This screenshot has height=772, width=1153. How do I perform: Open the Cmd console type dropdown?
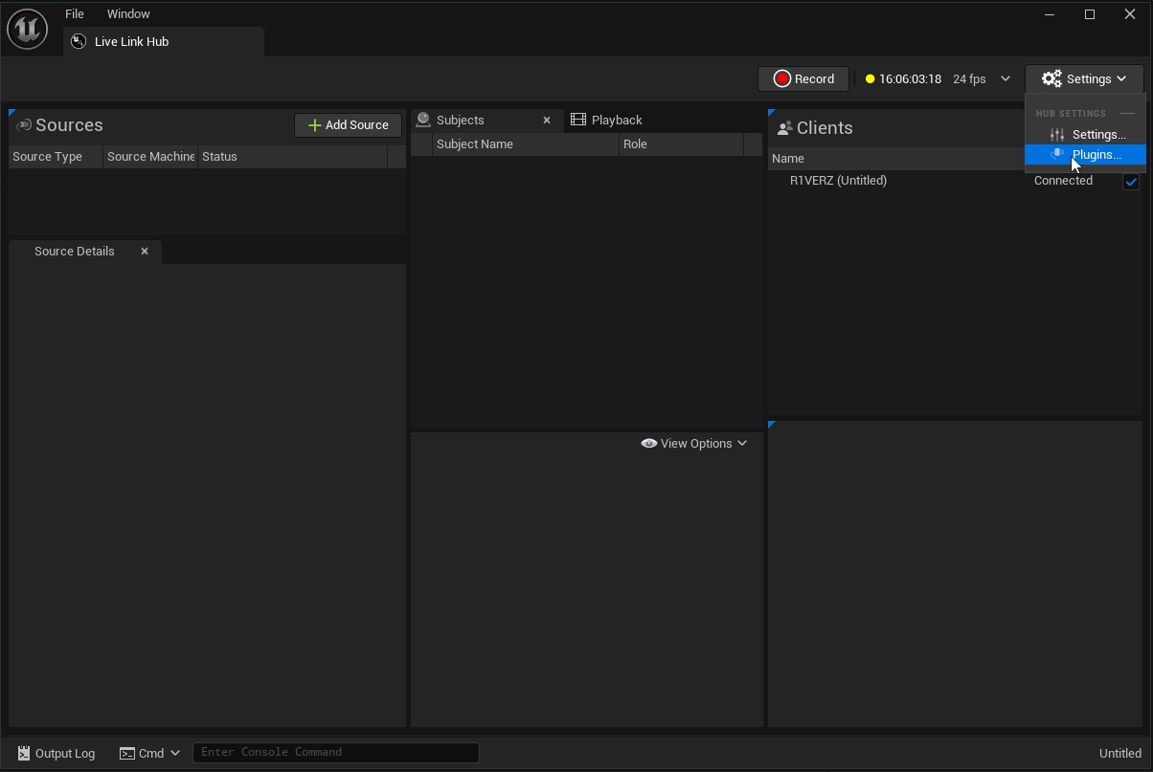[x=149, y=753]
